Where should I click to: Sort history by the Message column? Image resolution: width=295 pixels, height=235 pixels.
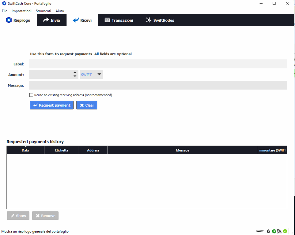(x=183, y=150)
